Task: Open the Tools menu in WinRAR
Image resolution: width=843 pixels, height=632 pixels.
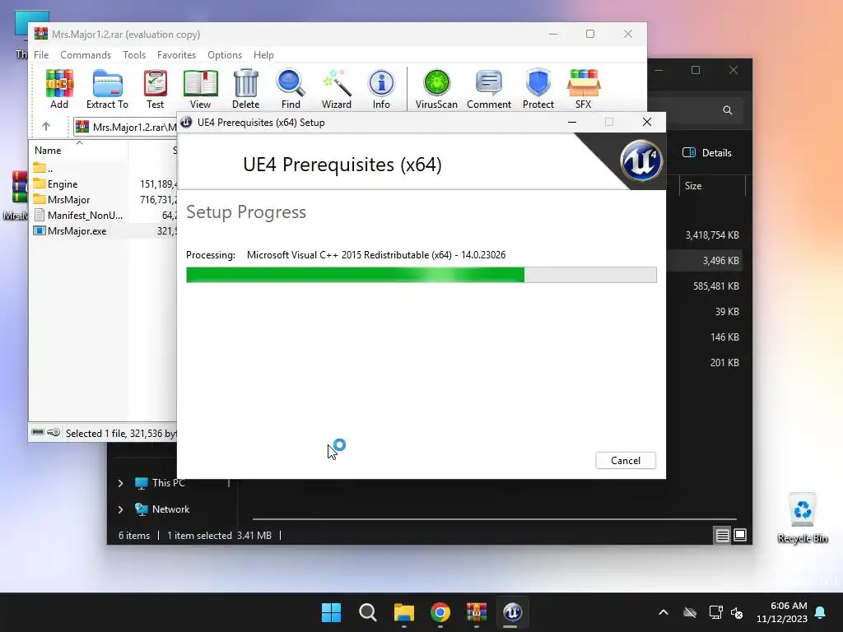Action: (x=134, y=55)
